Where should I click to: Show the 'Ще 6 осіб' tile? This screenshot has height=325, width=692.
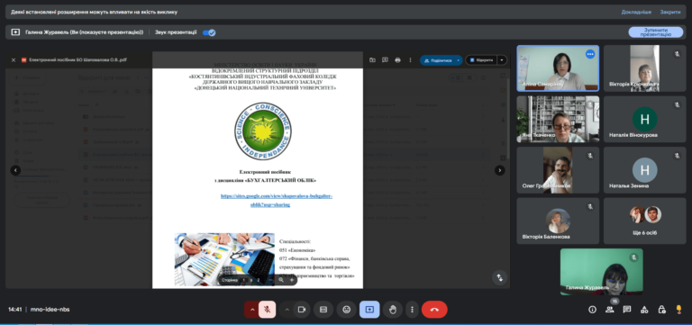pyautogui.click(x=645, y=221)
